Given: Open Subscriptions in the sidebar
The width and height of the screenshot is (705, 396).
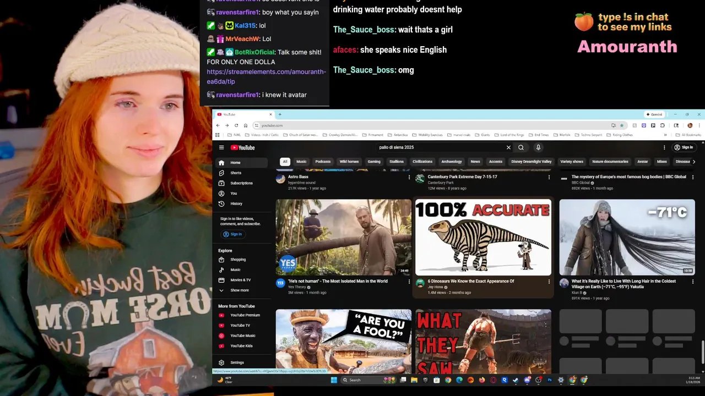Looking at the screenshot, I should click(x=241, y=183).
